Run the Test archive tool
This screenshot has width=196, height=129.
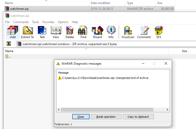42,32
